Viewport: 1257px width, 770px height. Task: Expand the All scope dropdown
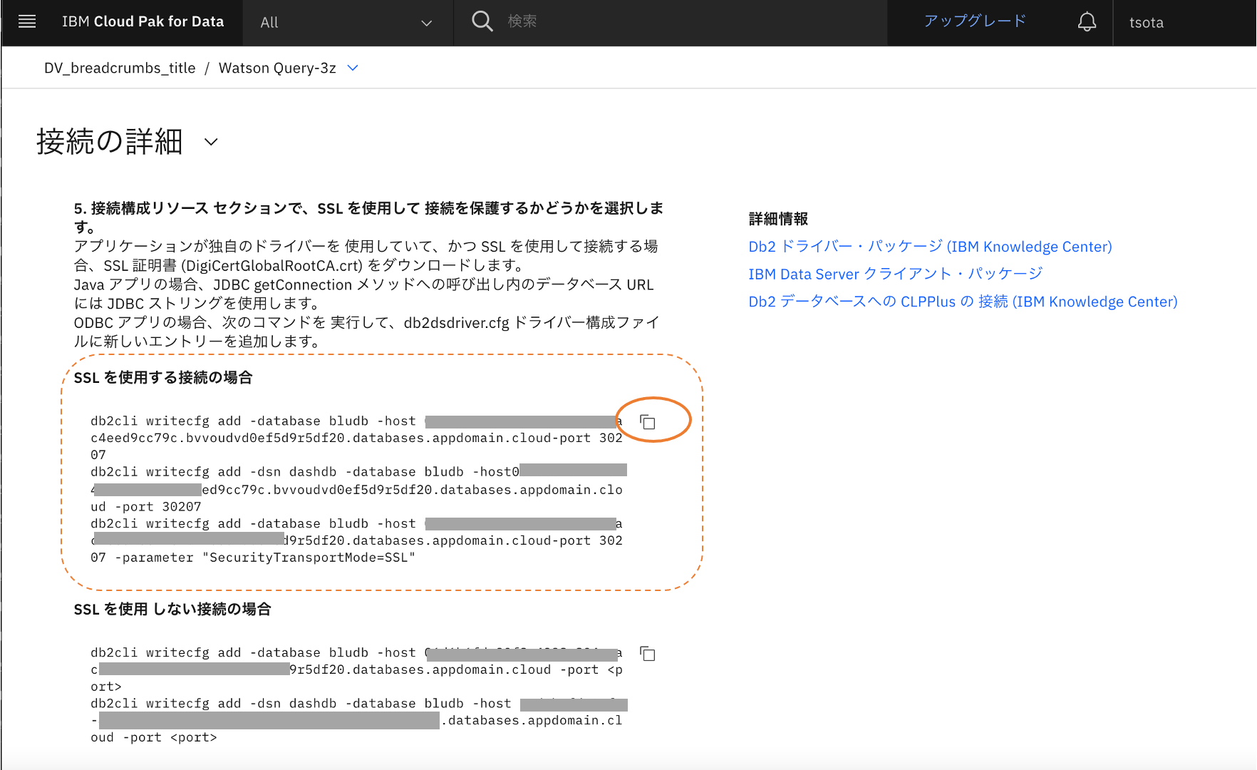coord(348,23)
